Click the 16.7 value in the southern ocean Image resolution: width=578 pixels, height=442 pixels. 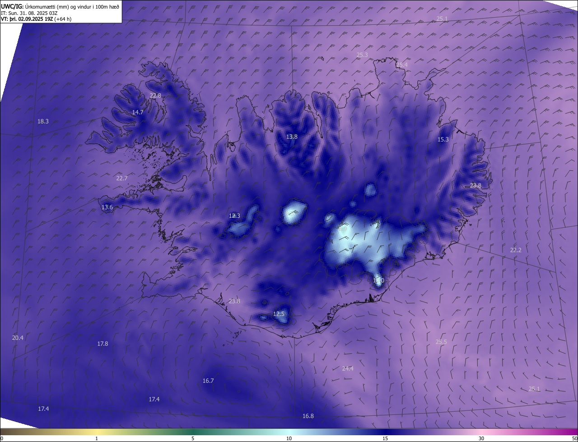pos(208,381)
